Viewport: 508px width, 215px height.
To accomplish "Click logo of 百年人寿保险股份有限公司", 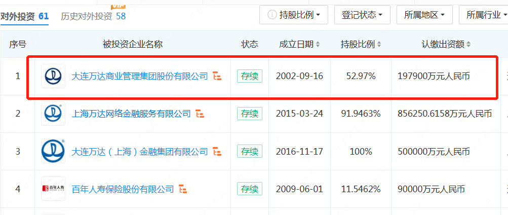I will click(53, 189).
